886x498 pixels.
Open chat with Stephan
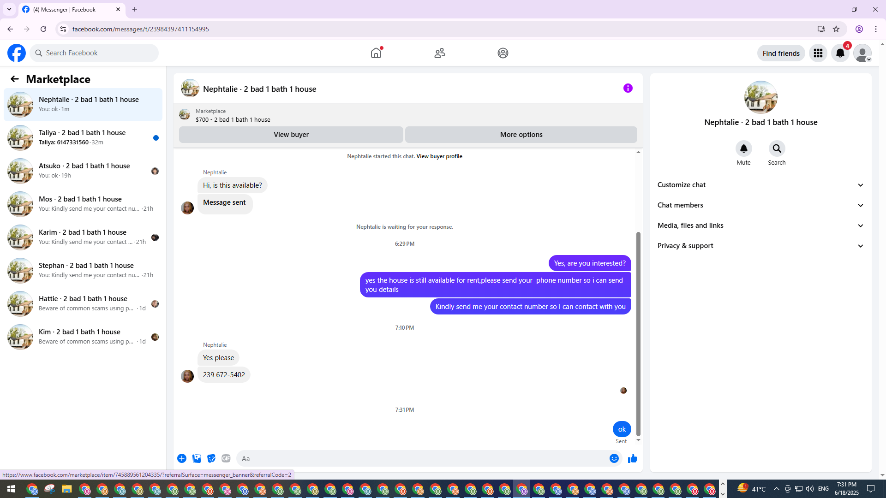tap(83, 270)
